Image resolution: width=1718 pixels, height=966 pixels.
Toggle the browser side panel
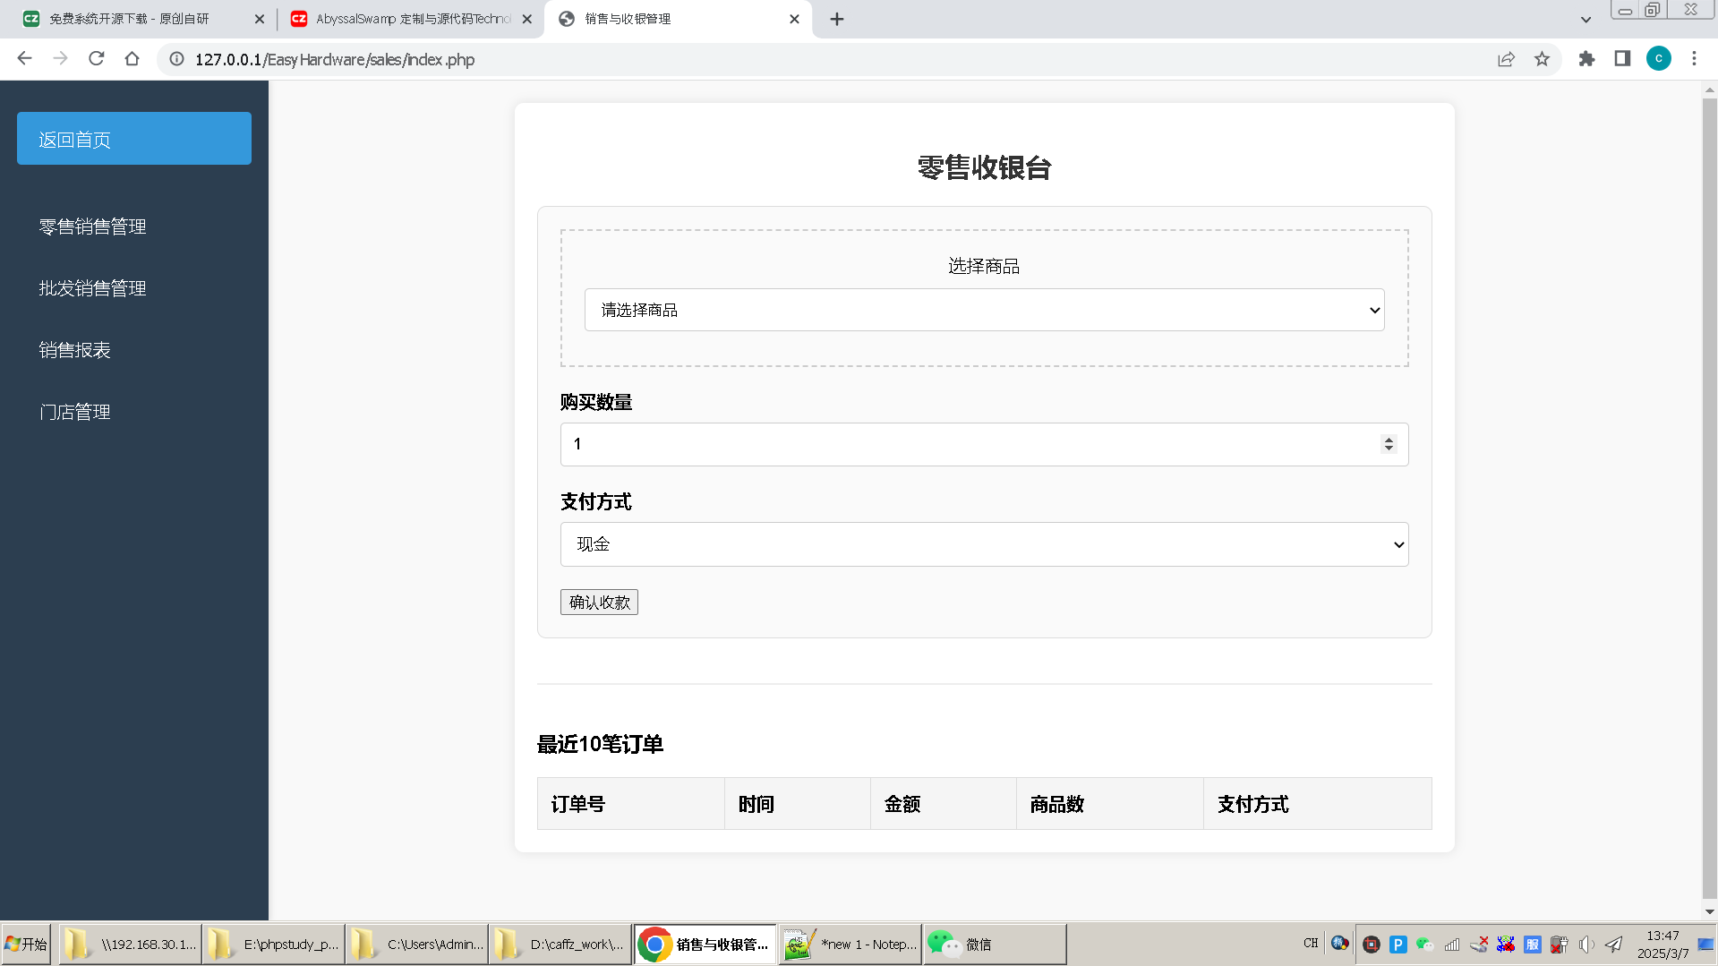[x=1622, y=59]
